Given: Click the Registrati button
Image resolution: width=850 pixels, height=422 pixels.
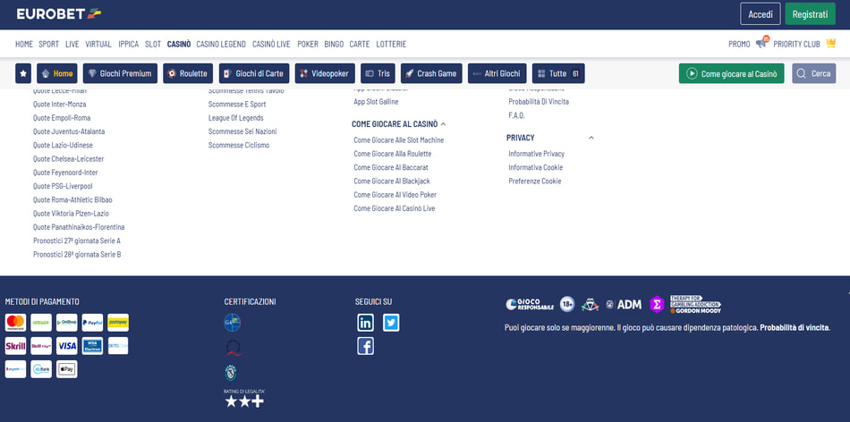Looking at the screenshot, I should 810,14.
